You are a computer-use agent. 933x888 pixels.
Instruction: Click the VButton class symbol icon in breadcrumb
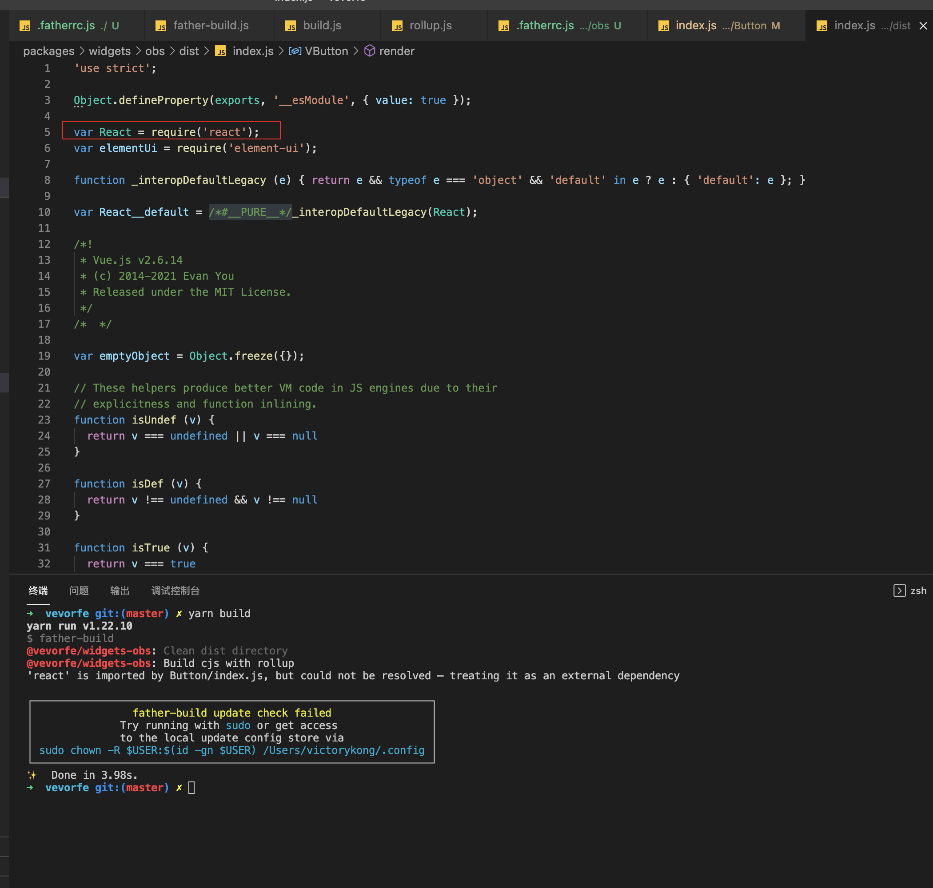(x=295, y=51)
